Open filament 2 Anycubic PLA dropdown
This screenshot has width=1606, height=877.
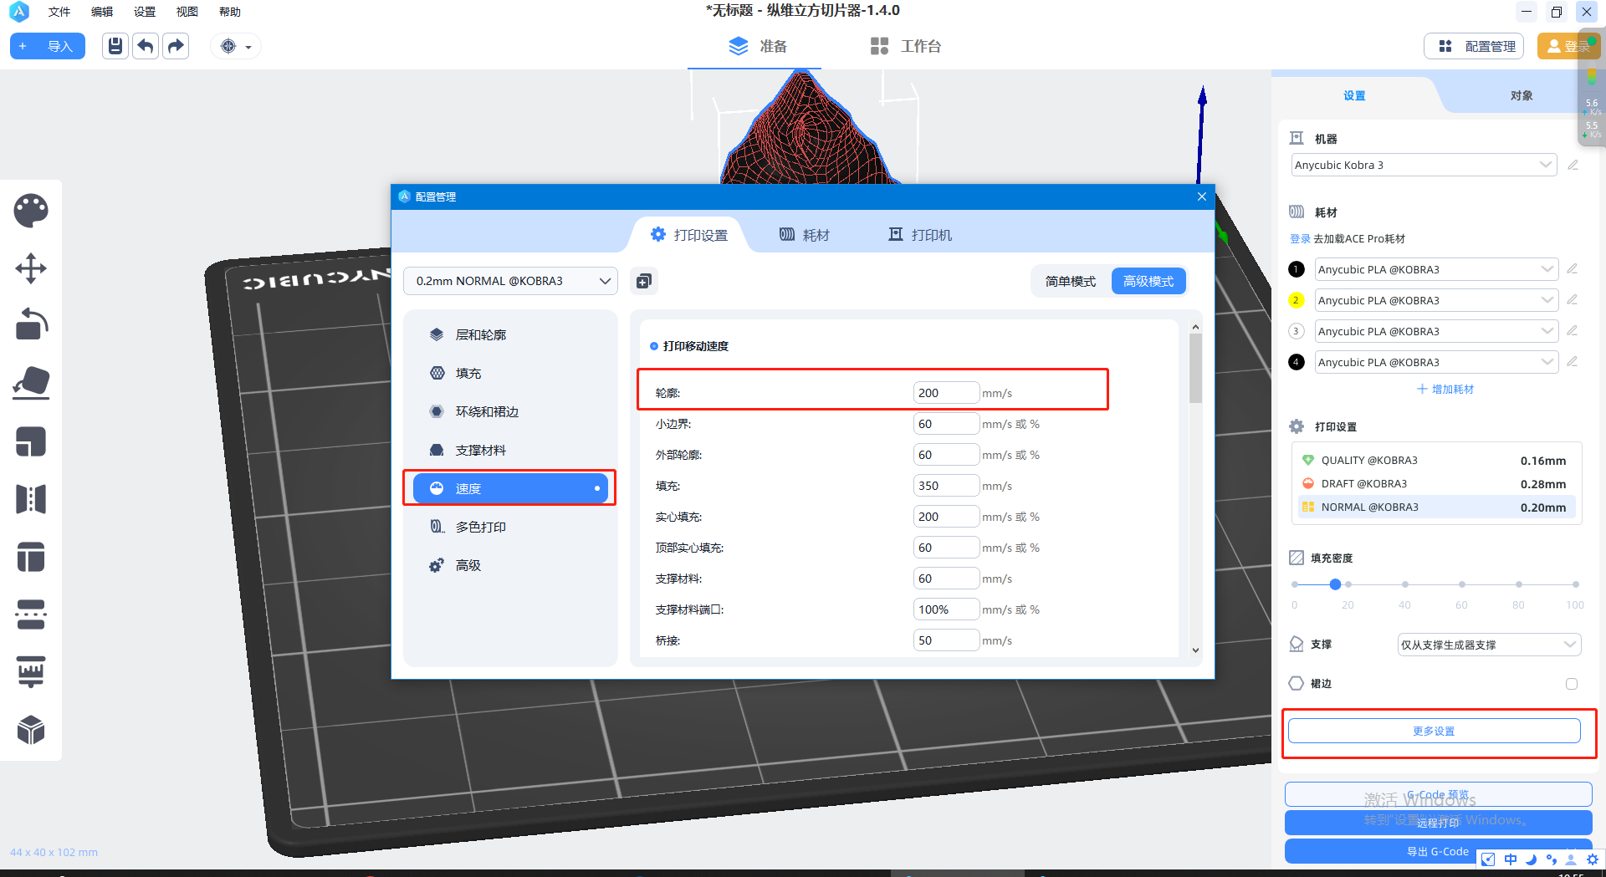(x=1436, y=300)
